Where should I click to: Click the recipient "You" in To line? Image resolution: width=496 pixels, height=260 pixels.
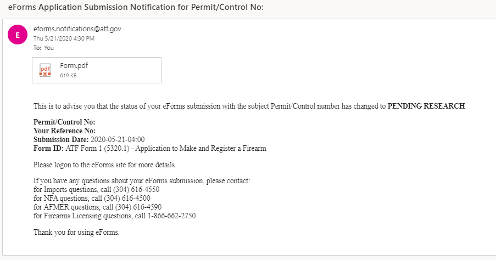point(49,48)
